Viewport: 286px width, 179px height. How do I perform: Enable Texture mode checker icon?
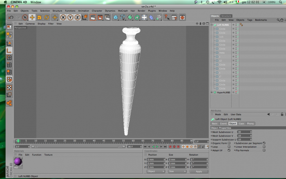9,87
